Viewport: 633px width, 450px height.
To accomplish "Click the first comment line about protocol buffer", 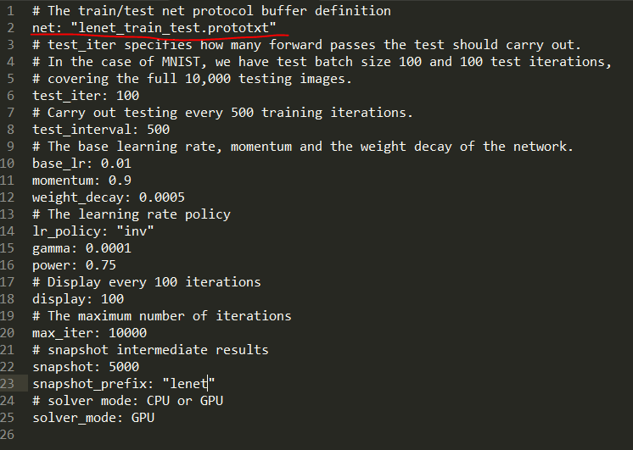I will 210,11.
